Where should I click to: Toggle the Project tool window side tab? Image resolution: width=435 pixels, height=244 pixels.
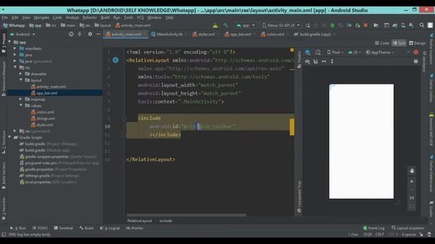click(x=3, y=43)
